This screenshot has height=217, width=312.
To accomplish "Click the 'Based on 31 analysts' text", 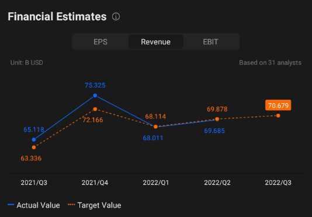I will 270,62.
